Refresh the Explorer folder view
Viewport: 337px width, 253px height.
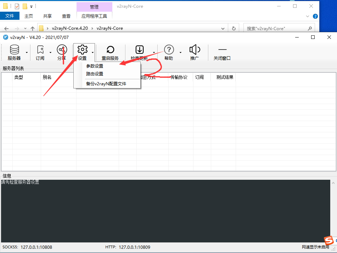[x=234, y=28]
